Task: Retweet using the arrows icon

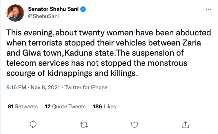Action: pyautogui.click(x=84, y=125)
